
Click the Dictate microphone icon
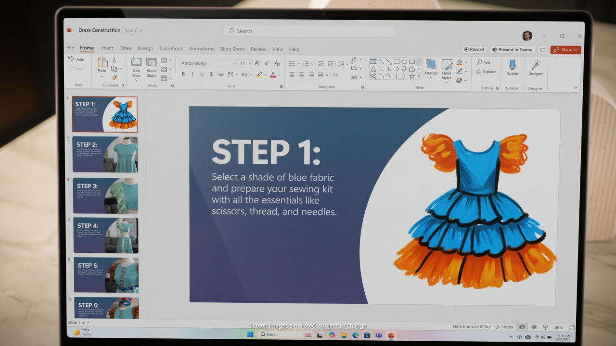(x=512, y=64)
